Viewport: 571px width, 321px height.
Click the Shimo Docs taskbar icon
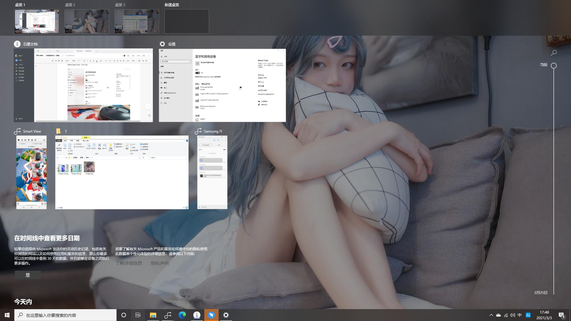pyautogui.click(x=197, y=315)
